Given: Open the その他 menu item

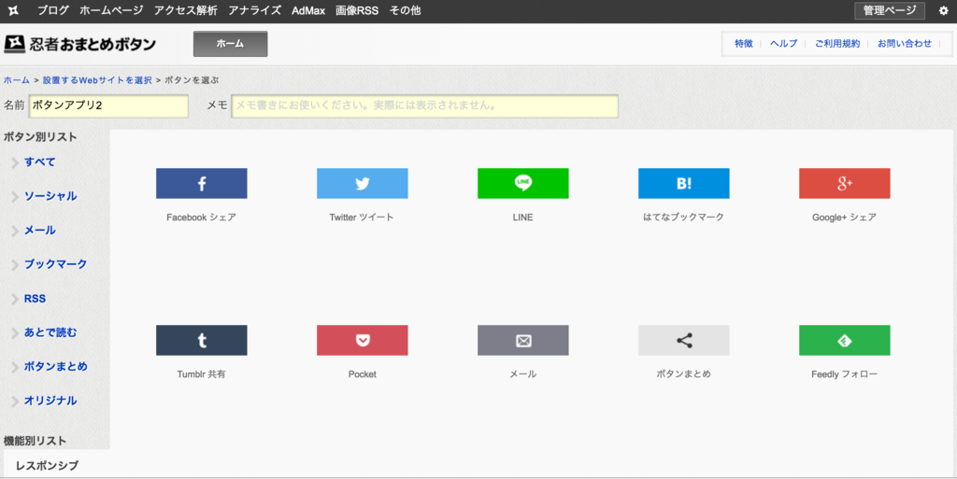Looking at the screenshot, I should tap(405, 10).
